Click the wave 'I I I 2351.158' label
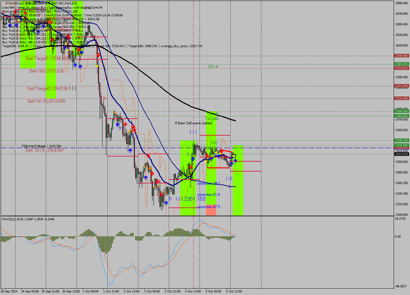 coord(191,199)
